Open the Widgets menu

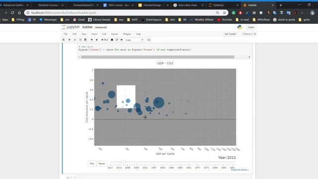pyautogui.click(x=127, y=34)
